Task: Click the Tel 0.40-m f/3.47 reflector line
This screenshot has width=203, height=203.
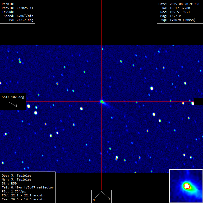Action: tap(28, 187)
